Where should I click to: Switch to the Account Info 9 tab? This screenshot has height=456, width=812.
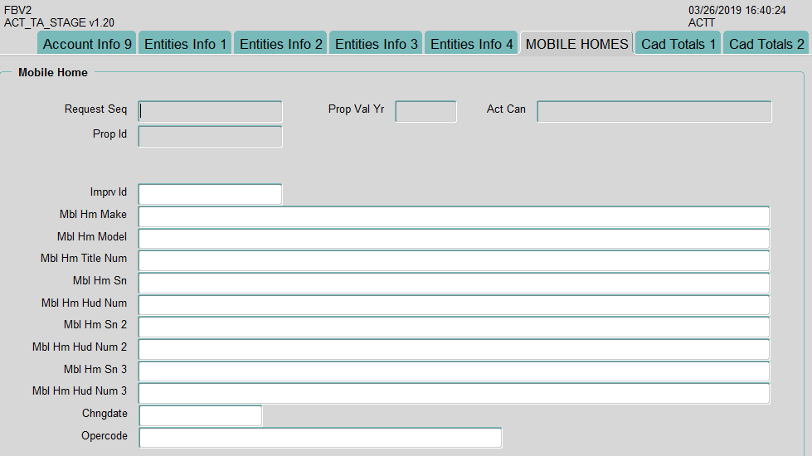coord(87,44)
